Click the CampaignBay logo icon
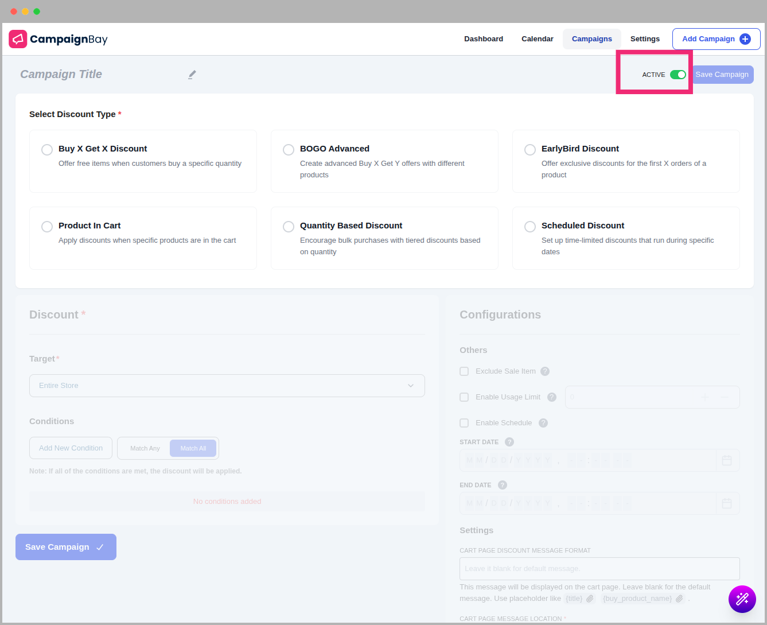Screen dimensions: 767x625 point(18,39)
